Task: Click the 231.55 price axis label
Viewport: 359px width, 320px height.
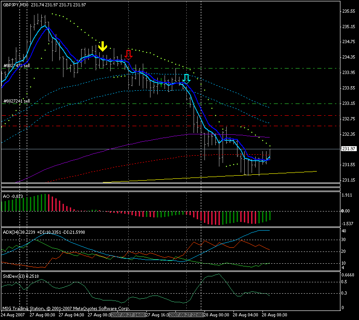Action: [349, 165]
